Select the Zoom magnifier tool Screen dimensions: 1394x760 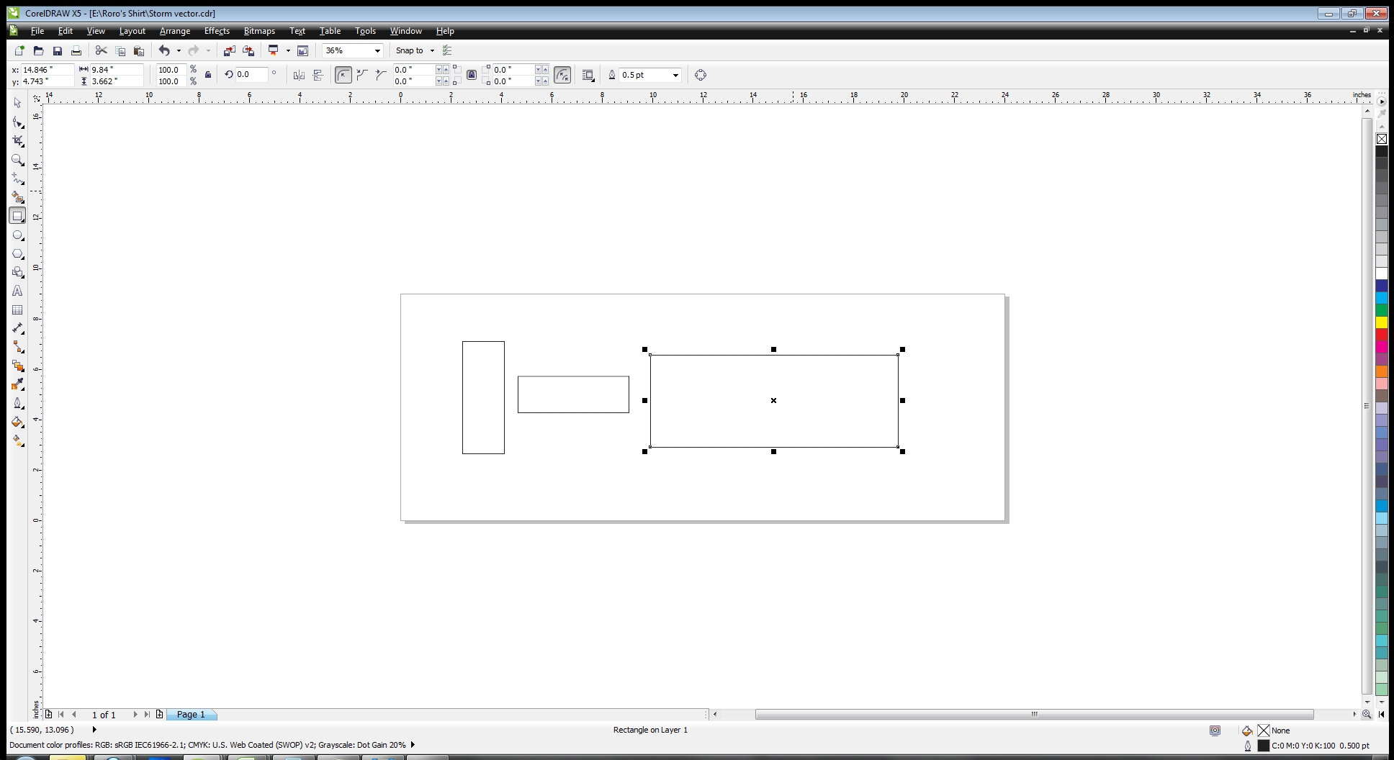click(17, 160)
